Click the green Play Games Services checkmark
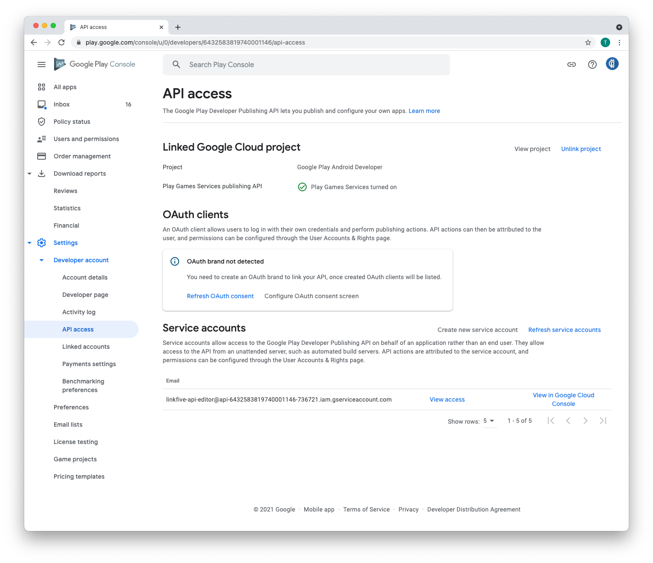Viewport: 653px width, 563px height. [x=302, y=187]
